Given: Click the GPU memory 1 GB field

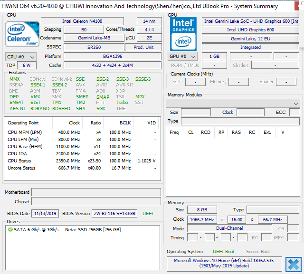Looking at the screenshot, I should coord(214,57).
